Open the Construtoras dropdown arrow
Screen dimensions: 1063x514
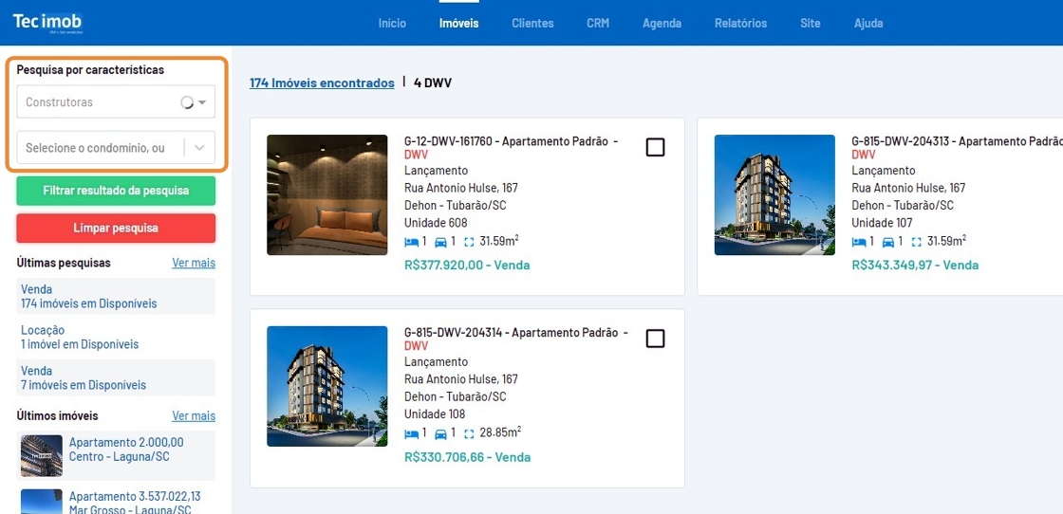pyautogui.click(x=202, y=103)
